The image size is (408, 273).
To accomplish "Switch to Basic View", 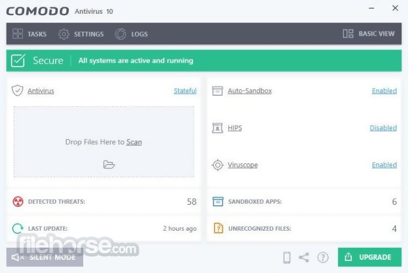I will pos(368,34).
